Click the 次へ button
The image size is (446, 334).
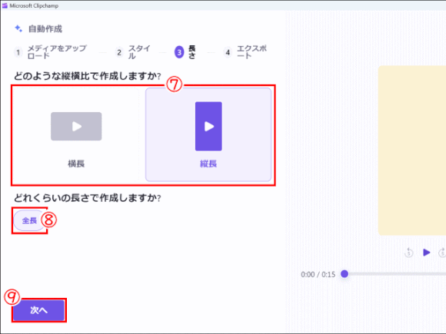click(38, 310)
